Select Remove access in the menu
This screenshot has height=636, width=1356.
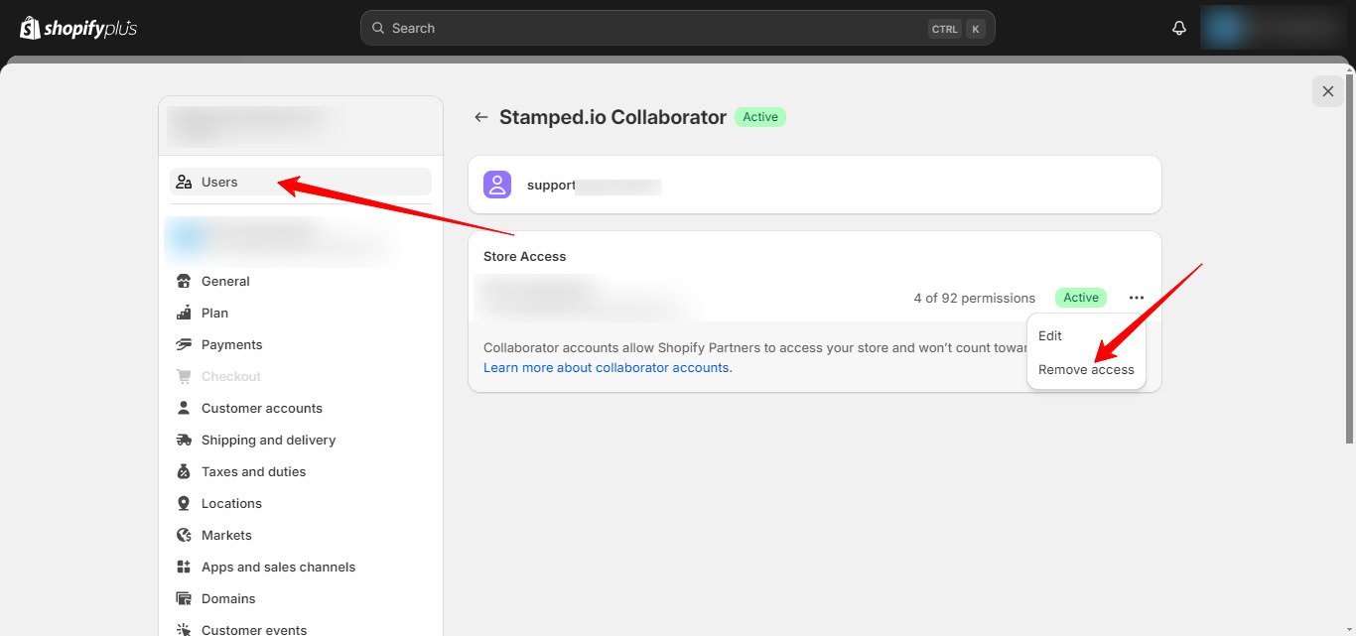click(1086, 369)
